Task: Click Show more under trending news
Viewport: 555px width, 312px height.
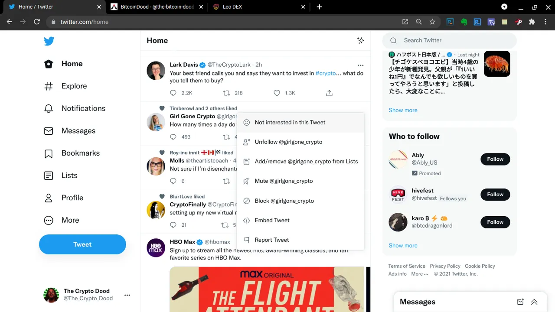Action: [403, 110]
